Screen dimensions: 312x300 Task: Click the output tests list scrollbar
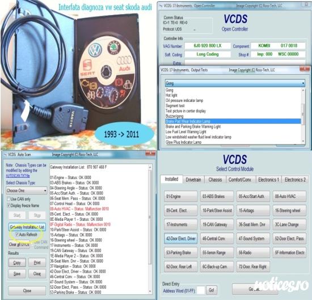click(x=303, y=115)
